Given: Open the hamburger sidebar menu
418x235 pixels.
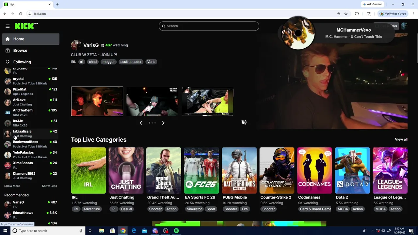Looking at the screenshot, I should (8, 26).
